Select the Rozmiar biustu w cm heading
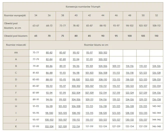Viewport: 165px width, 133px height. 96,45
